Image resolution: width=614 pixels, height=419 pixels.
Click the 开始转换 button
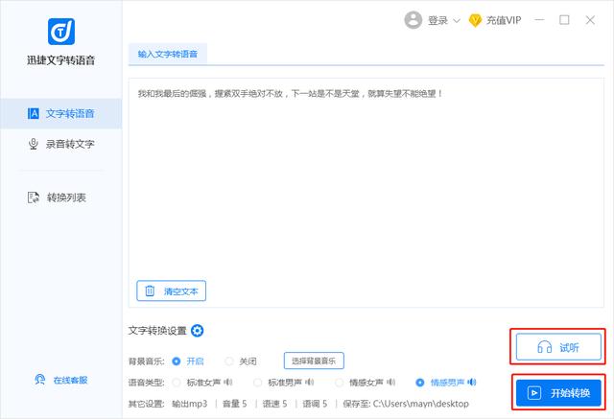[x=558, y=392]
